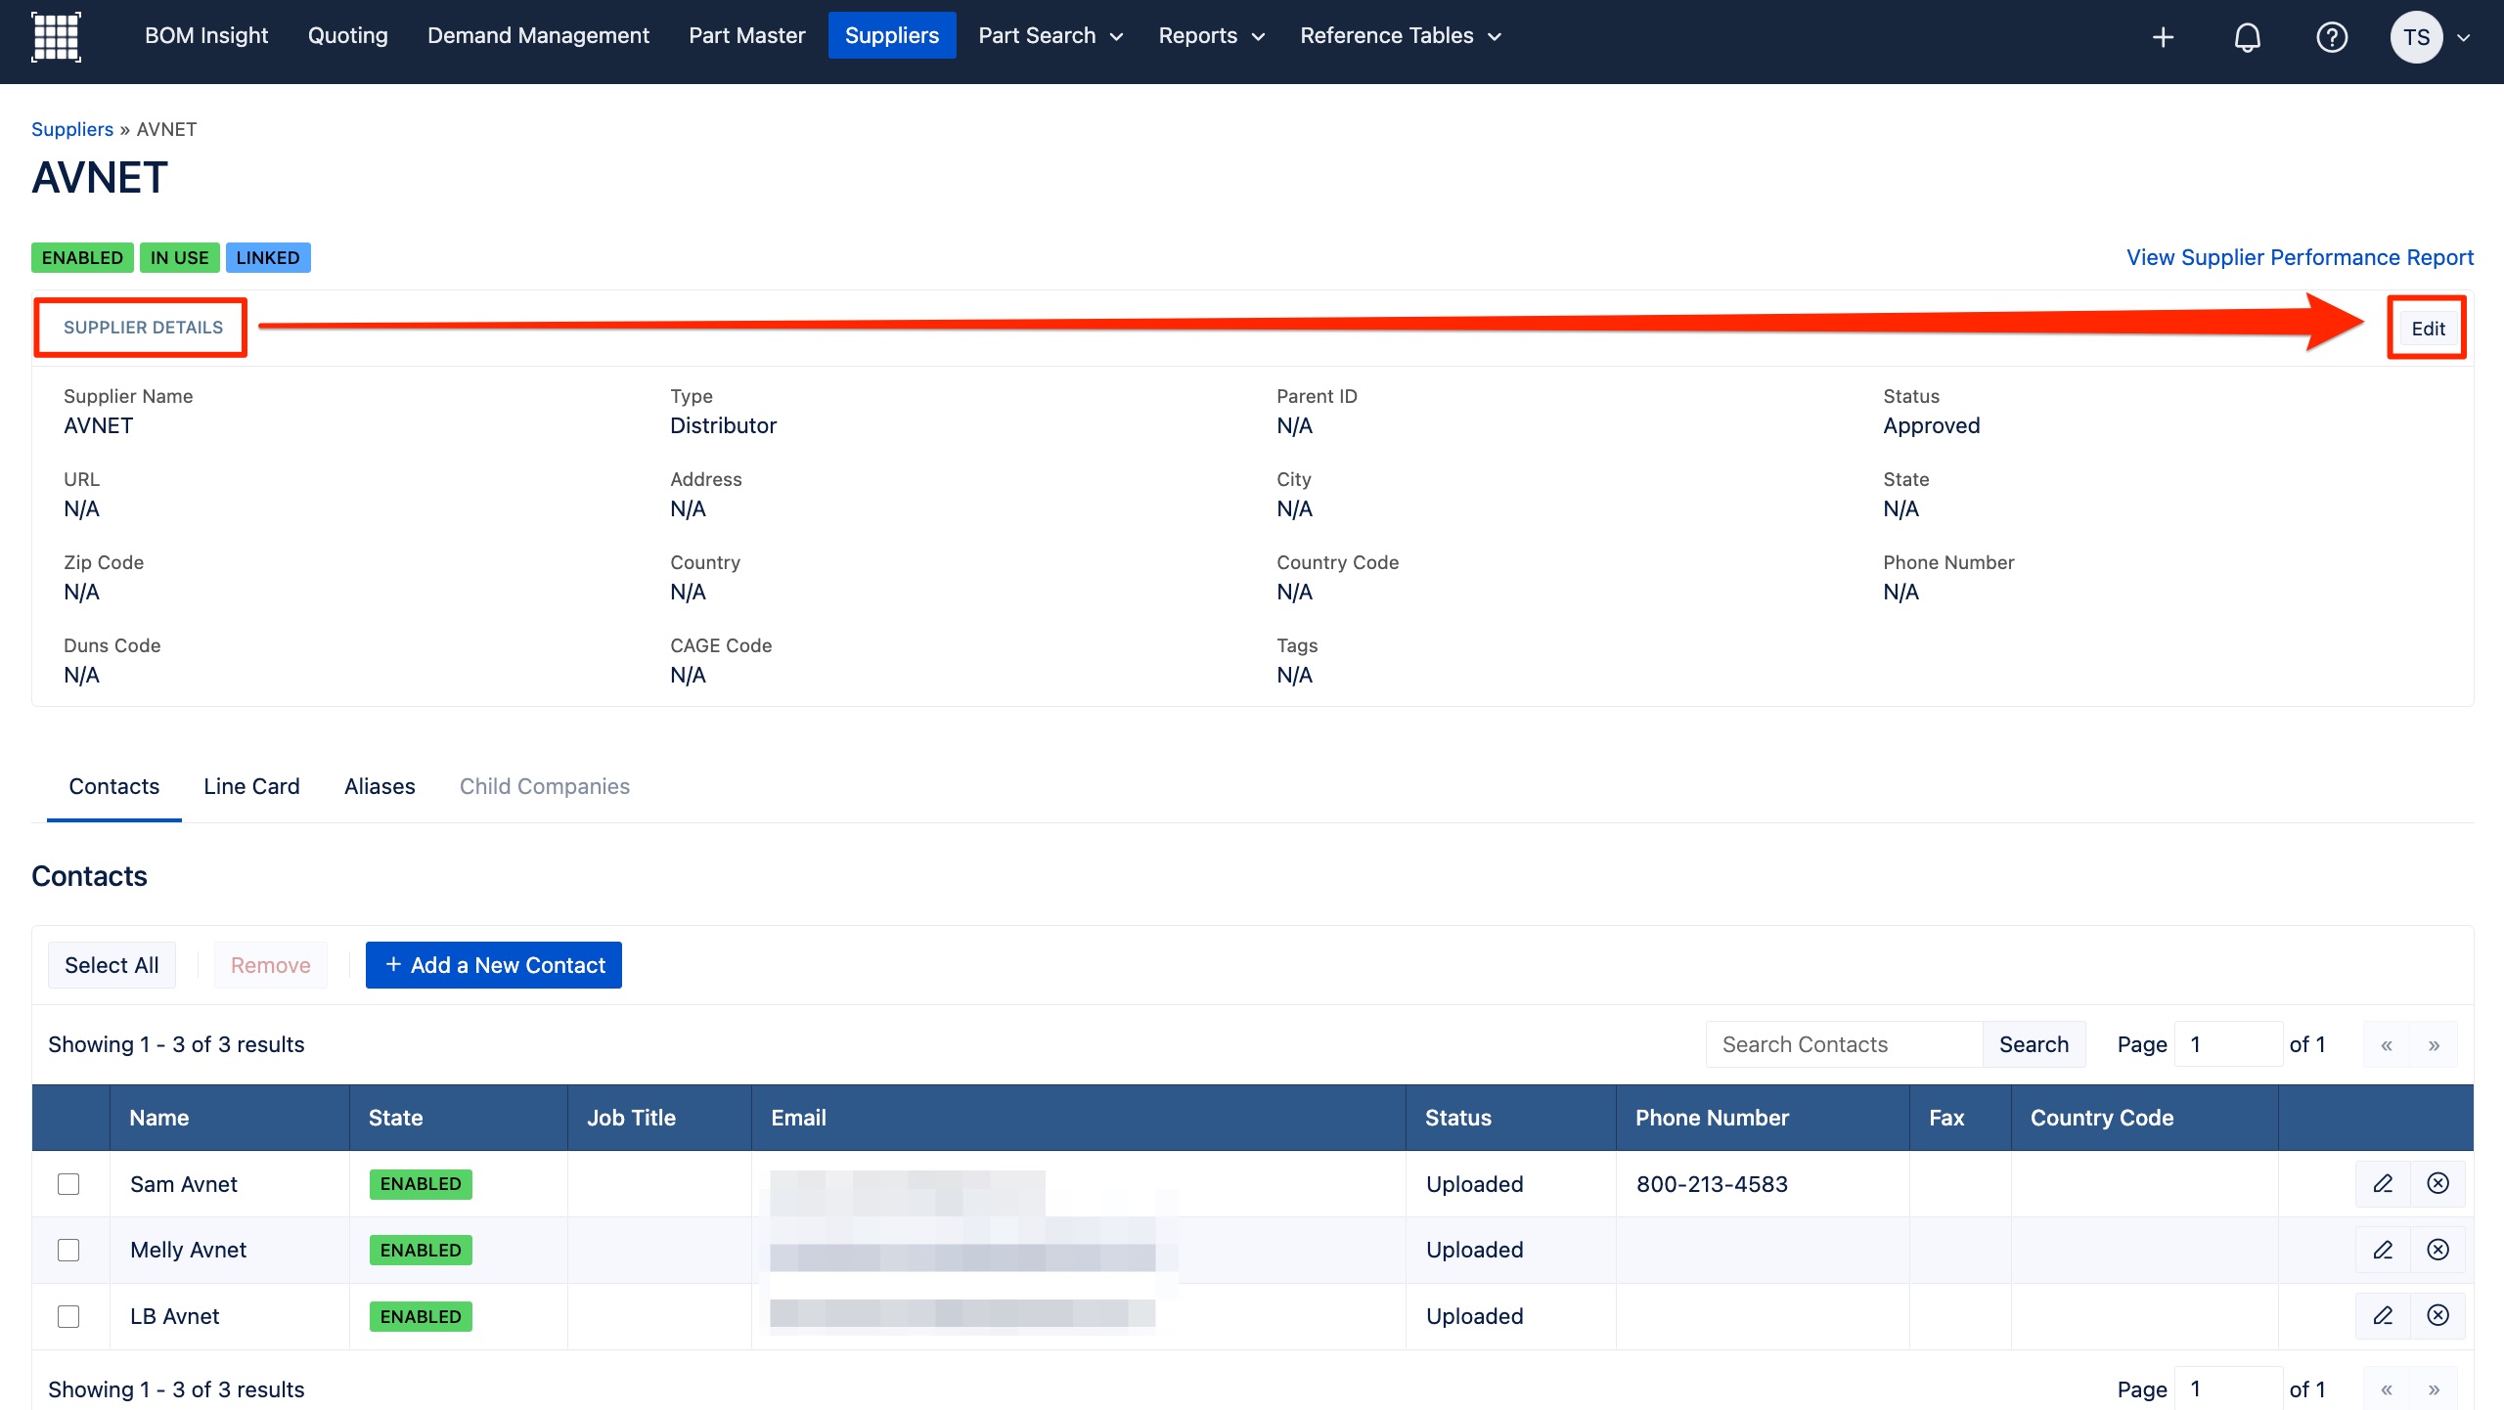Check the LB Avnet row checkbox

click(x=68, y=1316)
